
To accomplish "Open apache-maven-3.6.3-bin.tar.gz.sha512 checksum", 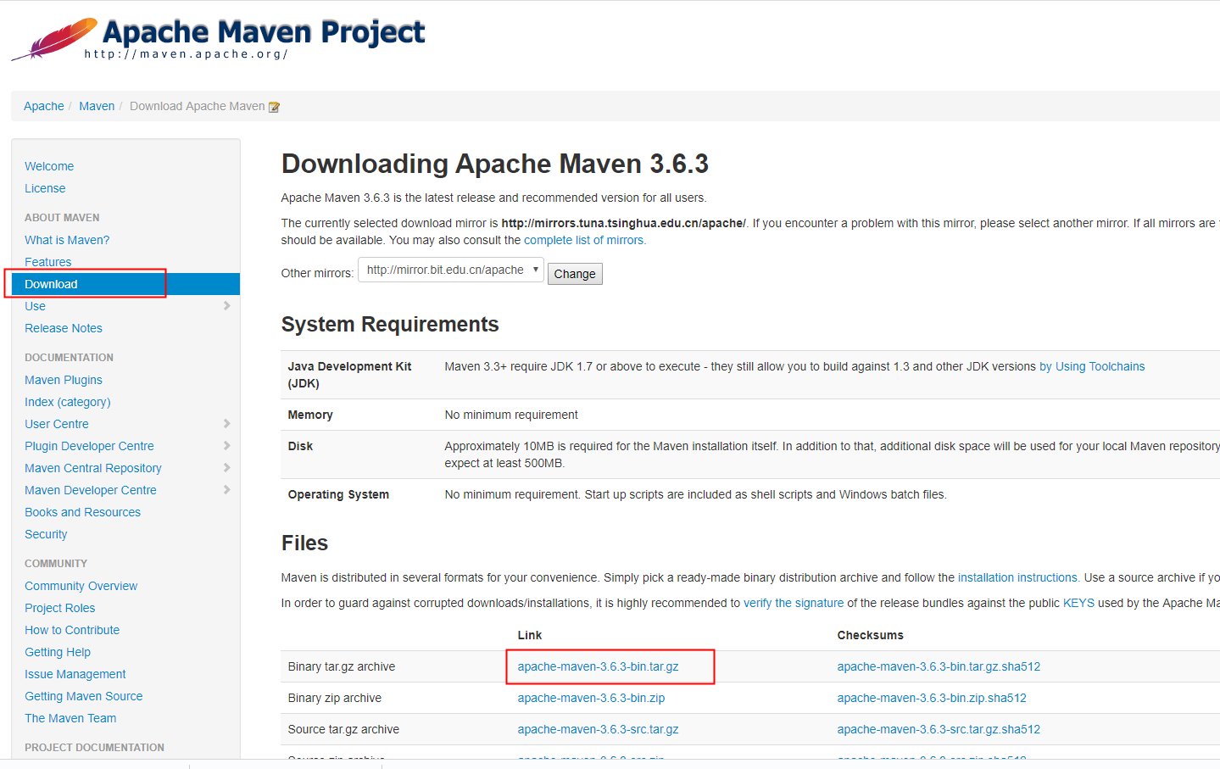I will pyautogui.click(x=939, y=666).
